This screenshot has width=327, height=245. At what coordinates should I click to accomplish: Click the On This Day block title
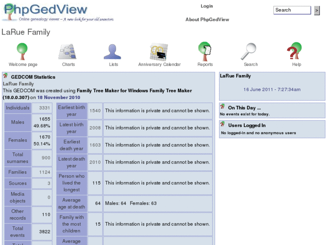click(244, 108)
